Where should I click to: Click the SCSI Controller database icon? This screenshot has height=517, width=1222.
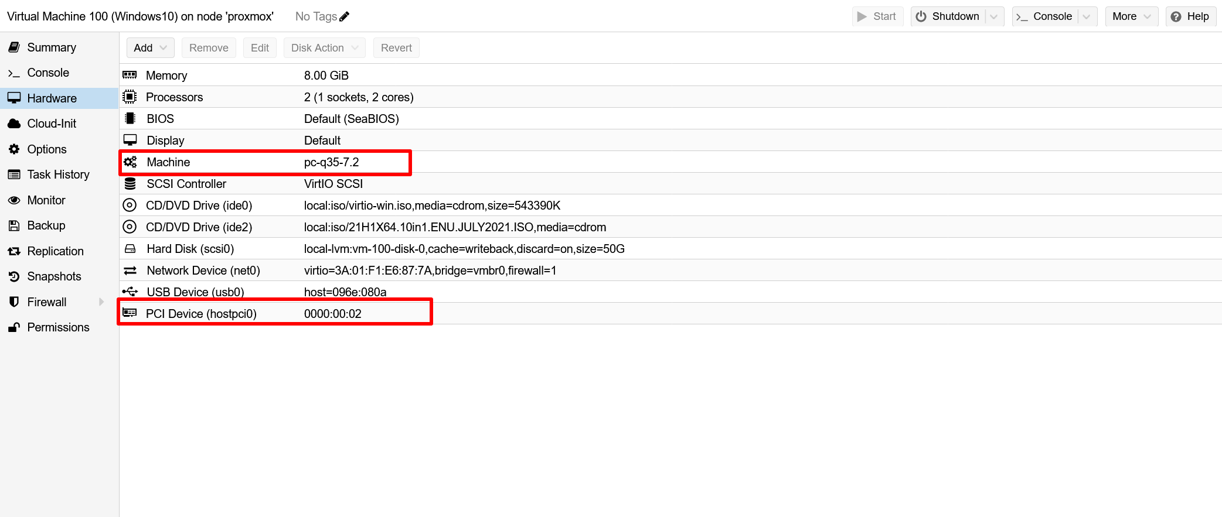click(130, 184)
